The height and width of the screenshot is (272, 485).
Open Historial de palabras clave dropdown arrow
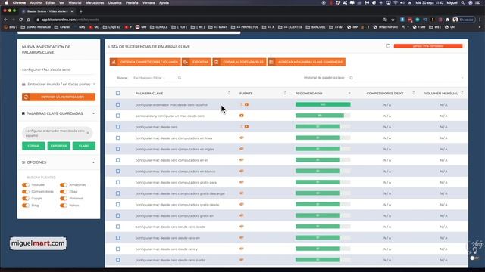pos(462,78)
